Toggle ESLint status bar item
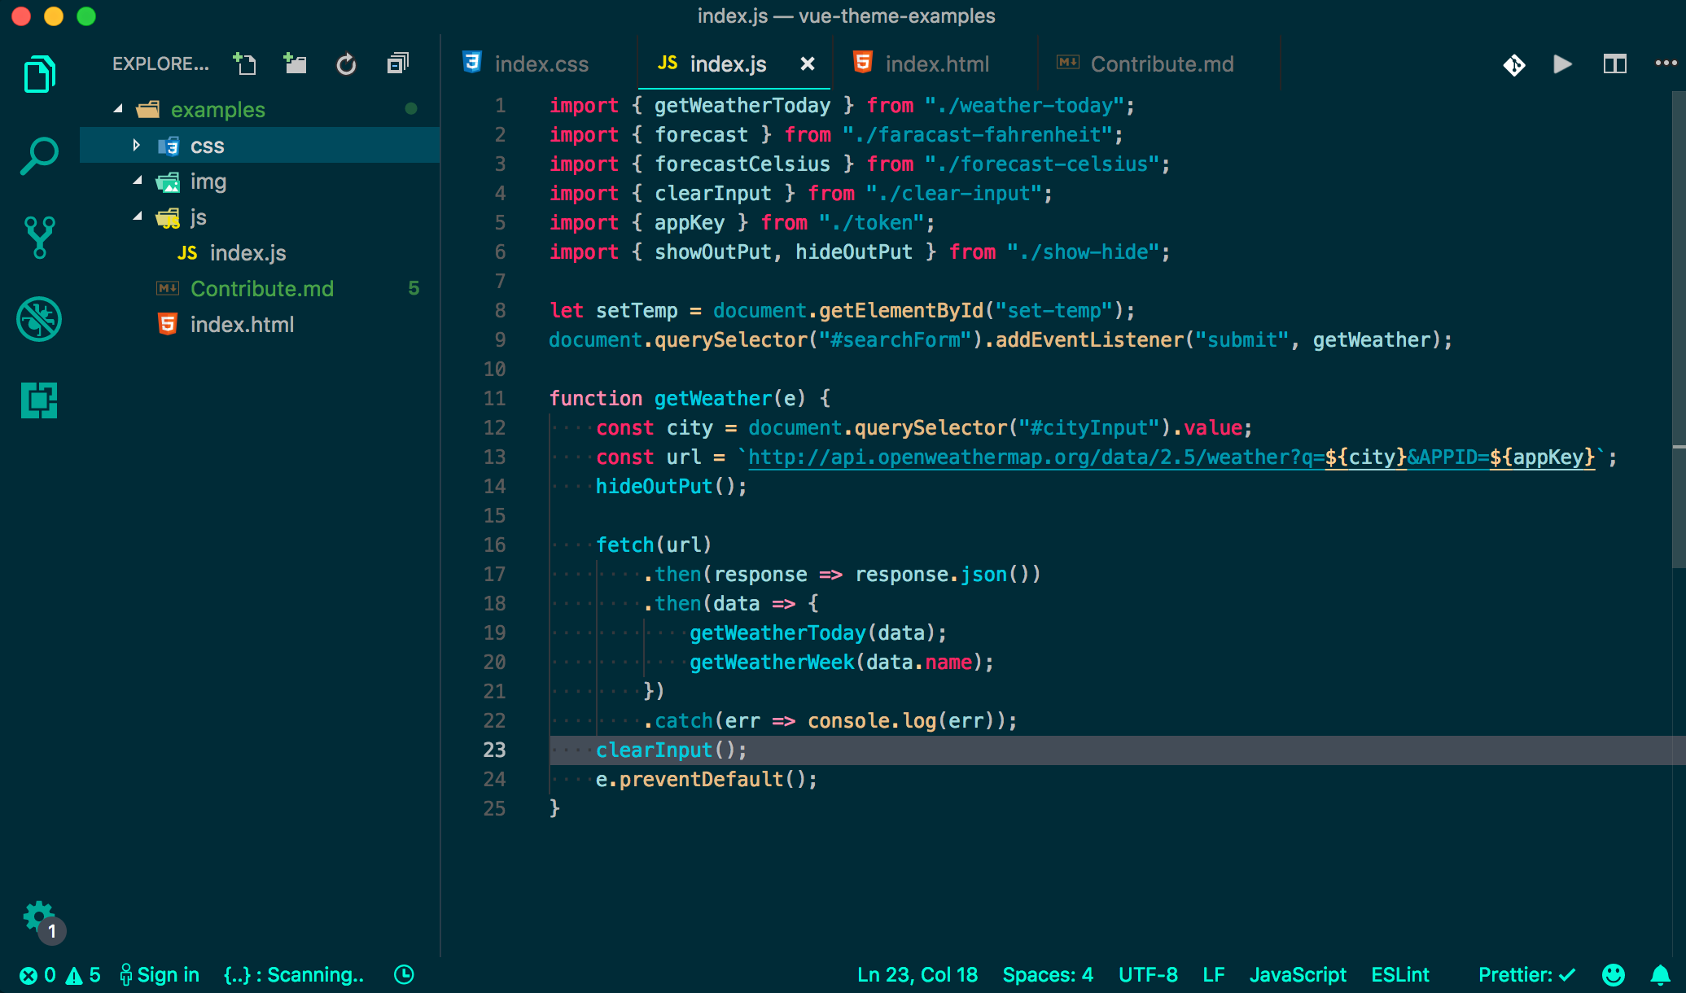1686x993 pixels. pyautogui.click(x=1399, y=974)
